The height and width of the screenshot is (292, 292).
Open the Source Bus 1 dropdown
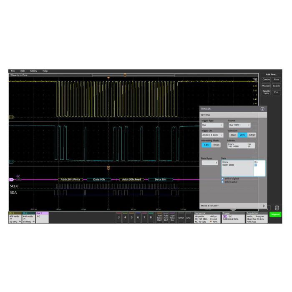click(x=239, y=125)
